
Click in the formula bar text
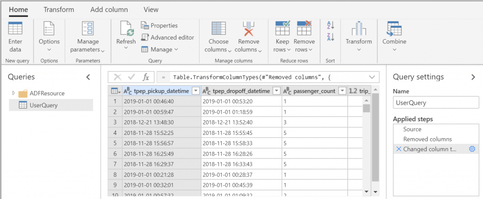pos(252,77)
